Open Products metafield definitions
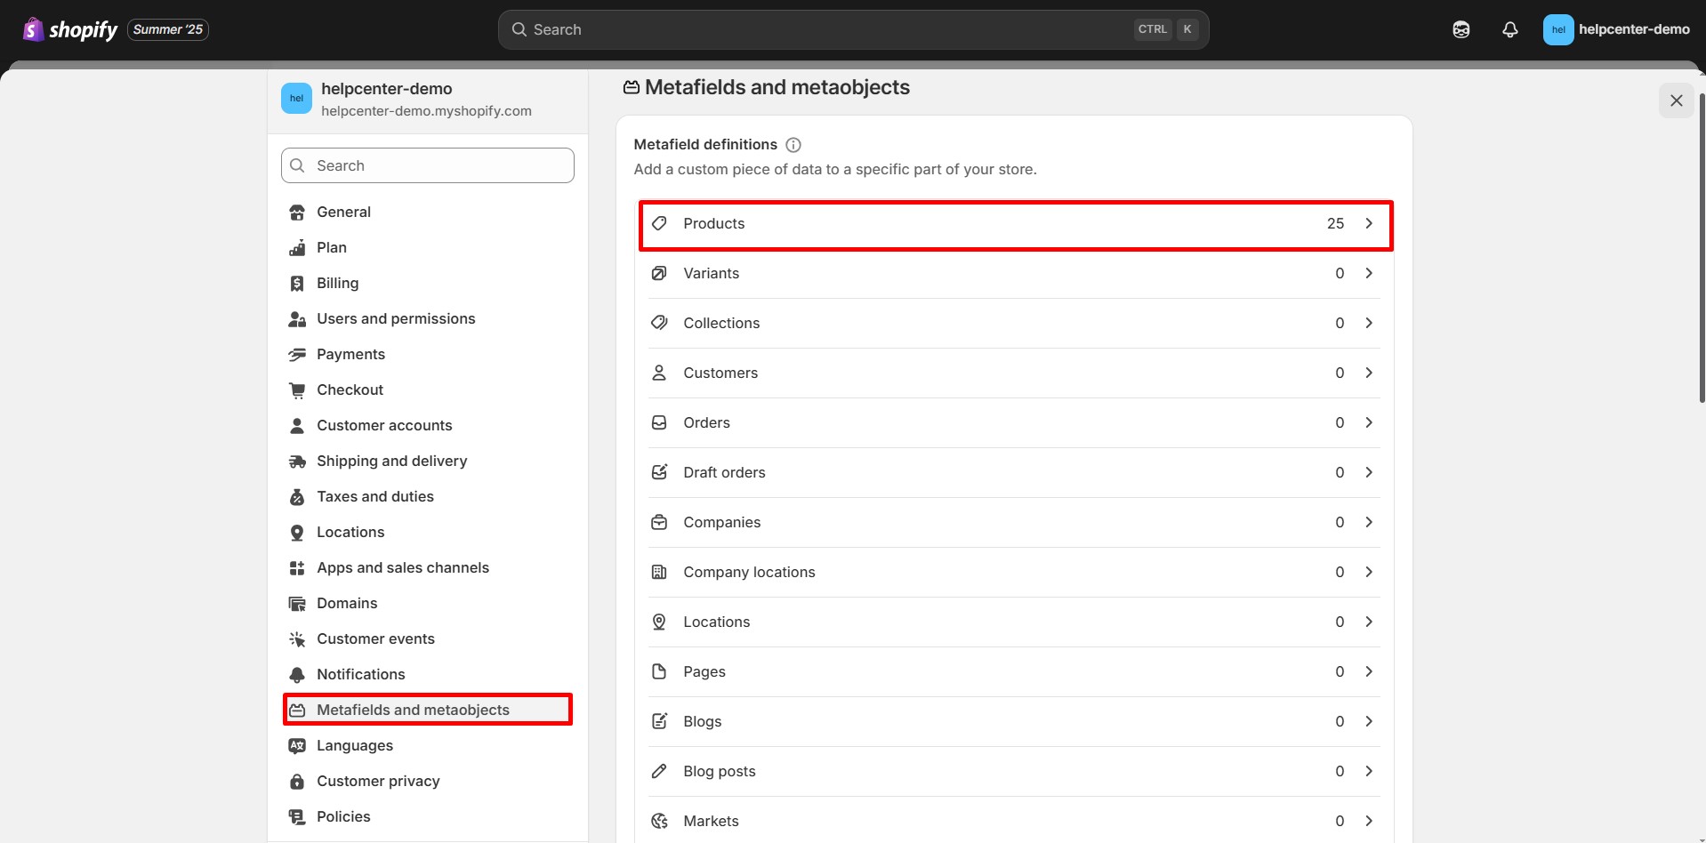The width and height of the screenshot is (1706, 843). coord(1016,224)
